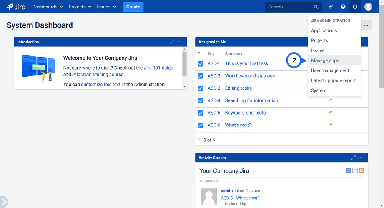Click task type icon for ASD-6

coord(200,125)
